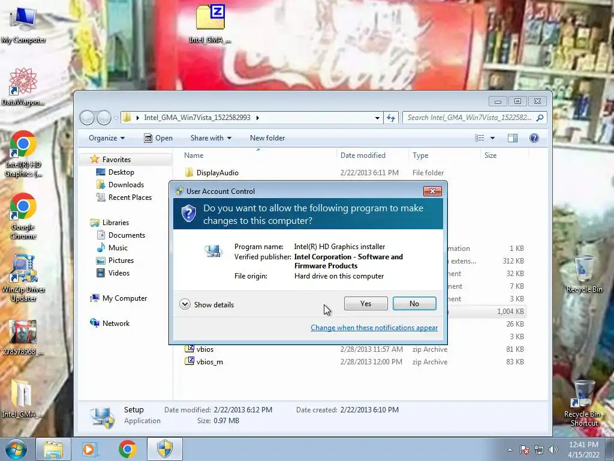
Task: Click the Forward navigation button in Explorer
Action: 104,118
